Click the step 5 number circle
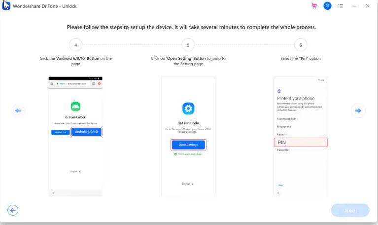The width and height of the screenshot is (378, 225). 188,45
